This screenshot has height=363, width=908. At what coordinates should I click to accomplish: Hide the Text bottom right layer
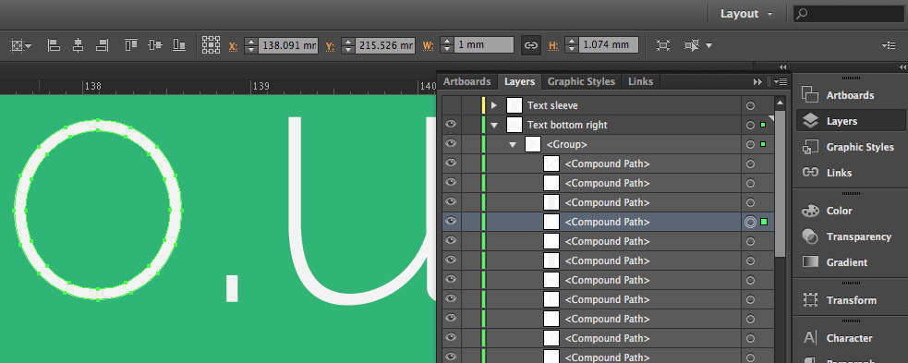click(x=451, y=125)
